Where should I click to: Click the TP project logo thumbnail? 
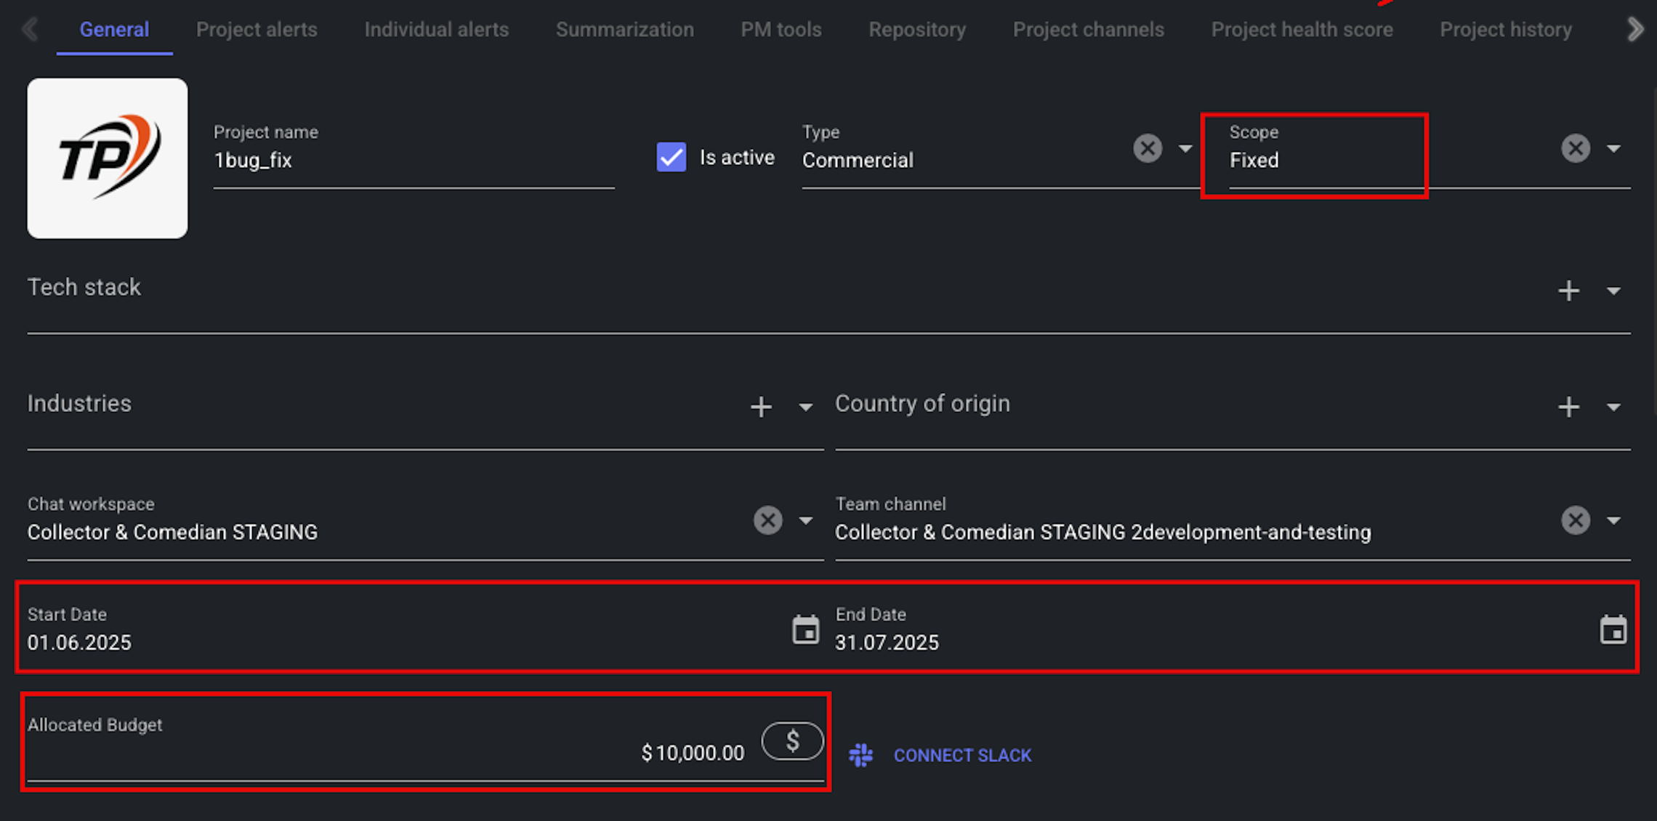[108, 158]
